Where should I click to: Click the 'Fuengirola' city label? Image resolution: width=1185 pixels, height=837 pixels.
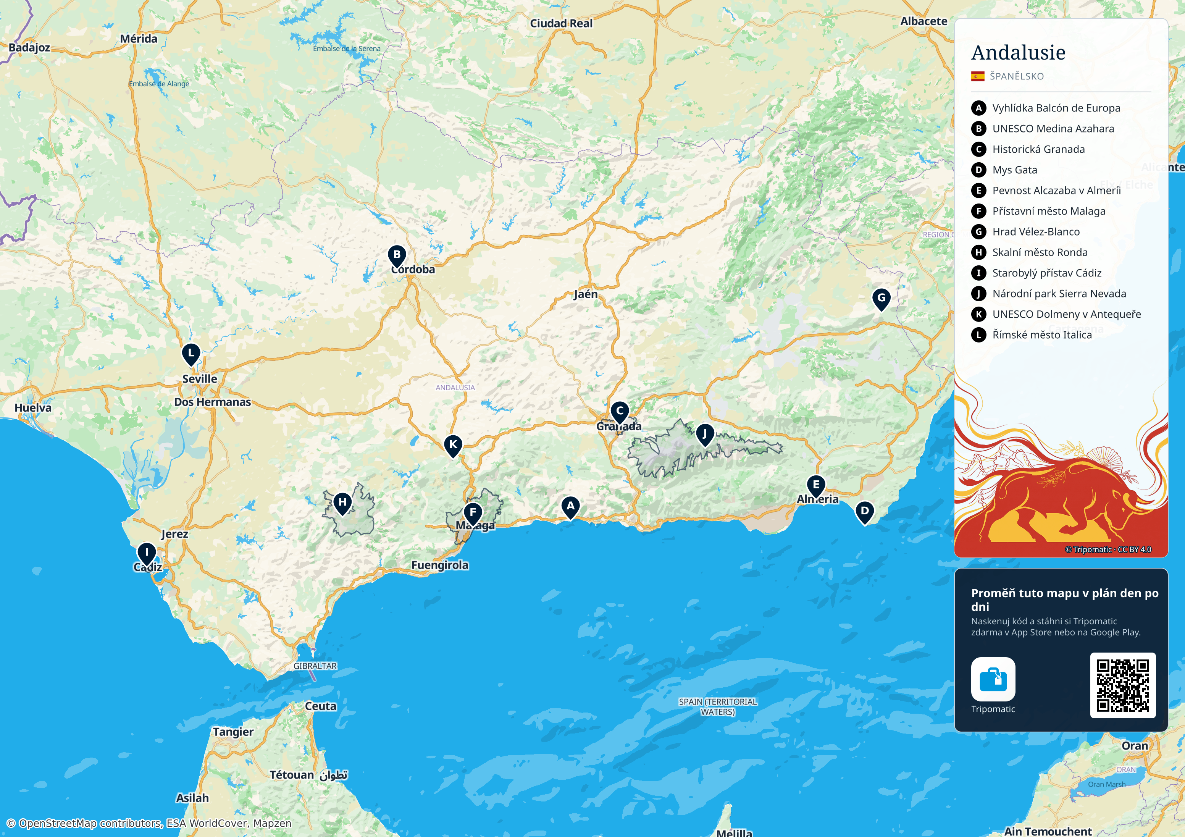pyautogui.click(x=440, y=566)
